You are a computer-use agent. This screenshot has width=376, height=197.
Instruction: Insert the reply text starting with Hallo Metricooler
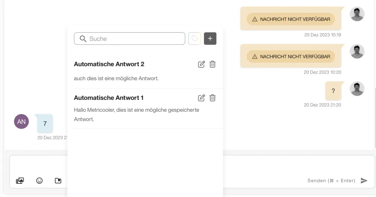pyautogui.click(x=136, y=115)
